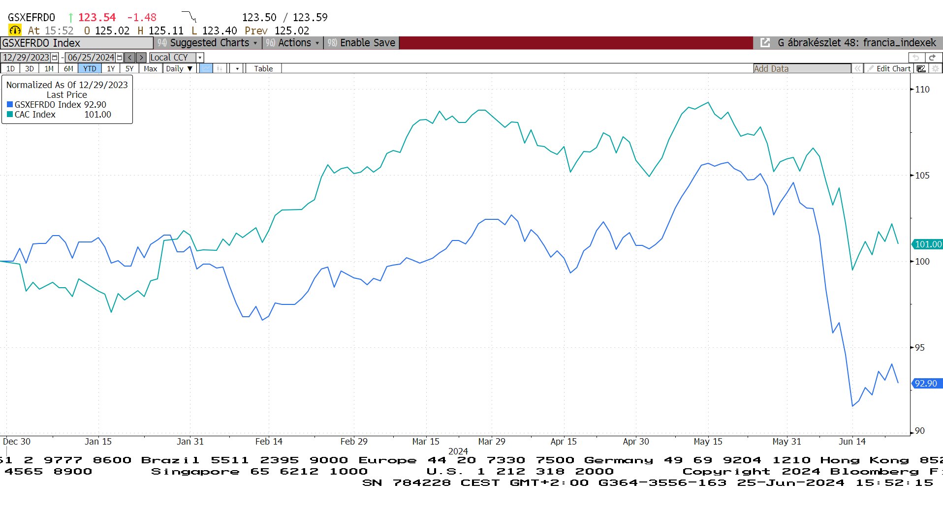Select the Max time range
Screen dimensions: 943x510
151,69
